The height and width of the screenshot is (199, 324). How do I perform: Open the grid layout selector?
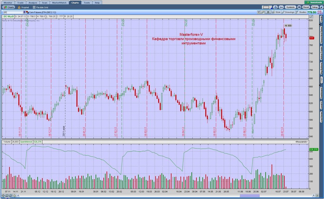(x=267, y=7)
